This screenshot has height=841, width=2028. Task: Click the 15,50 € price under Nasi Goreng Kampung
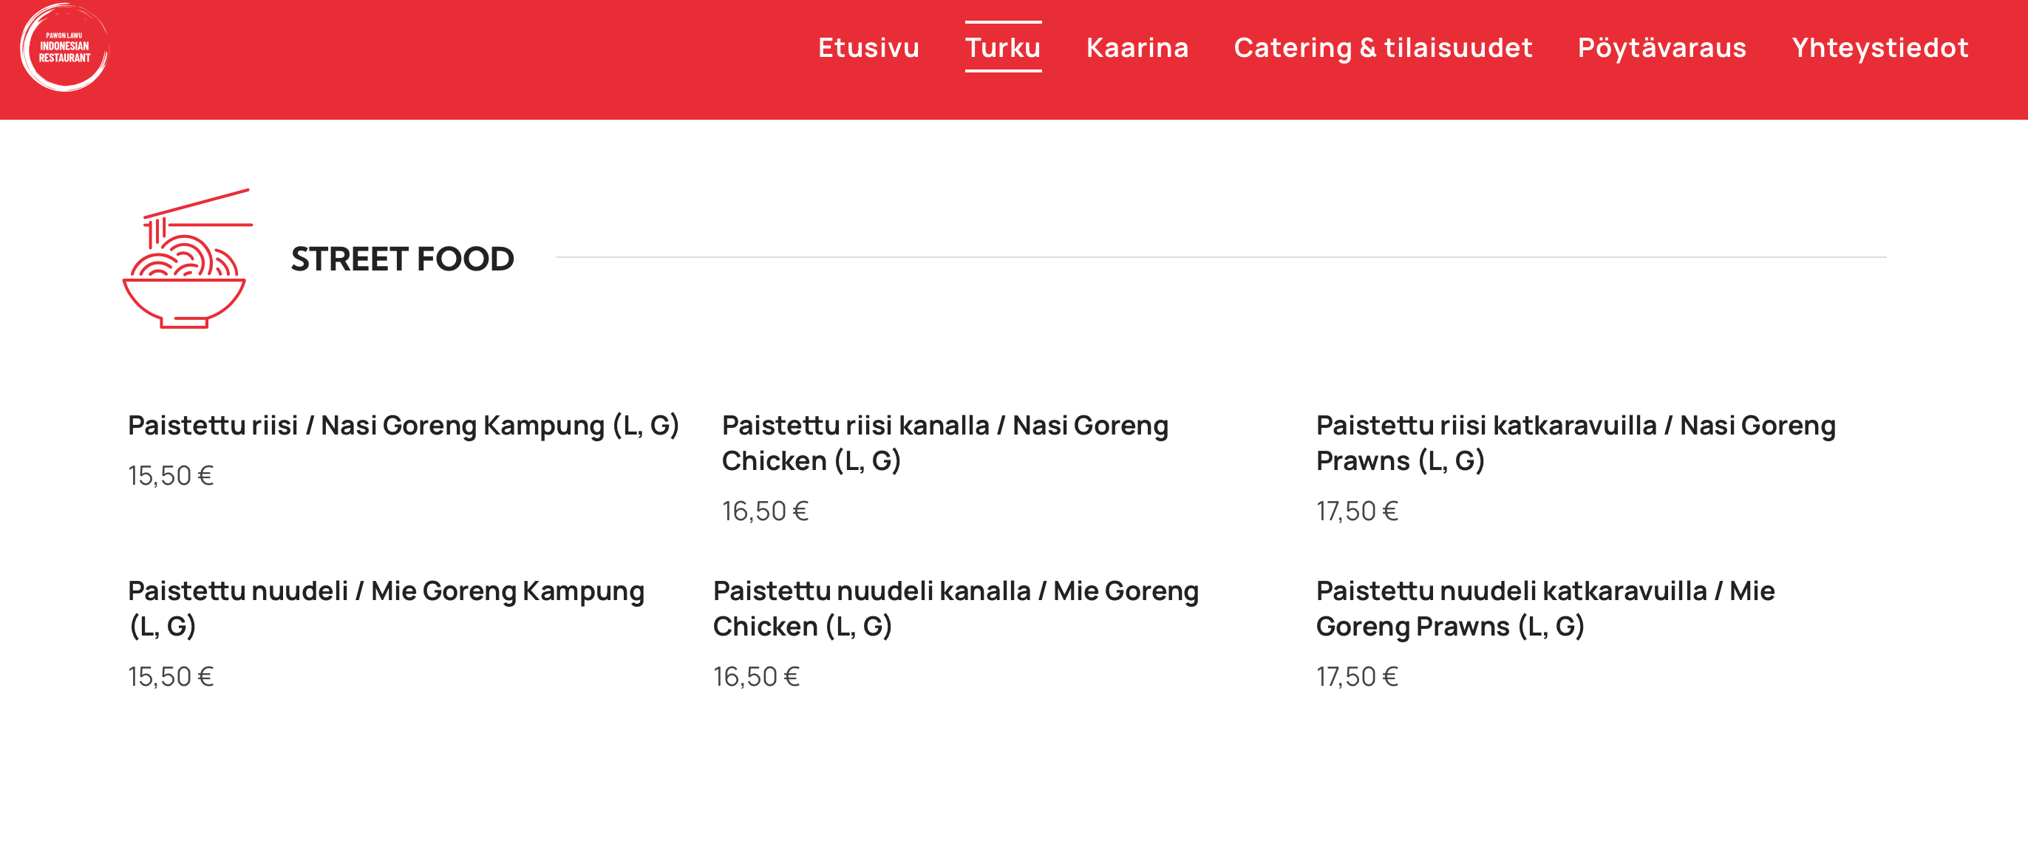(x=171, y=476)
